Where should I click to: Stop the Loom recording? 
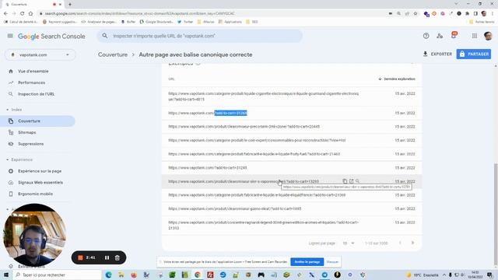[x=80, y=257]
